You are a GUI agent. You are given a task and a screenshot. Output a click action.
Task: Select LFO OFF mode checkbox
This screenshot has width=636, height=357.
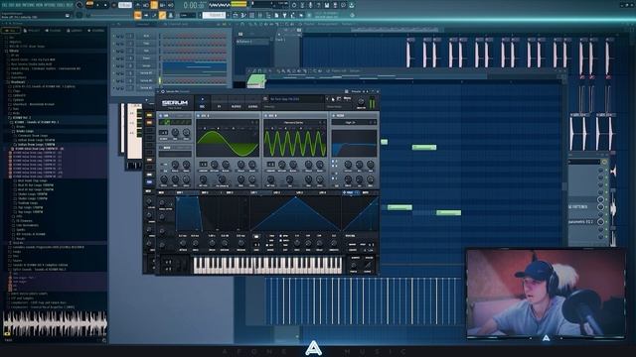tap(267, 245)
